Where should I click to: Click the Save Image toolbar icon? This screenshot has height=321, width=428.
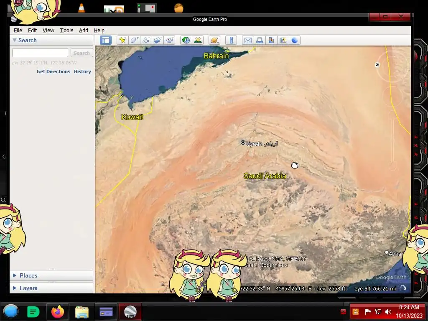click(x=271, y=41)
